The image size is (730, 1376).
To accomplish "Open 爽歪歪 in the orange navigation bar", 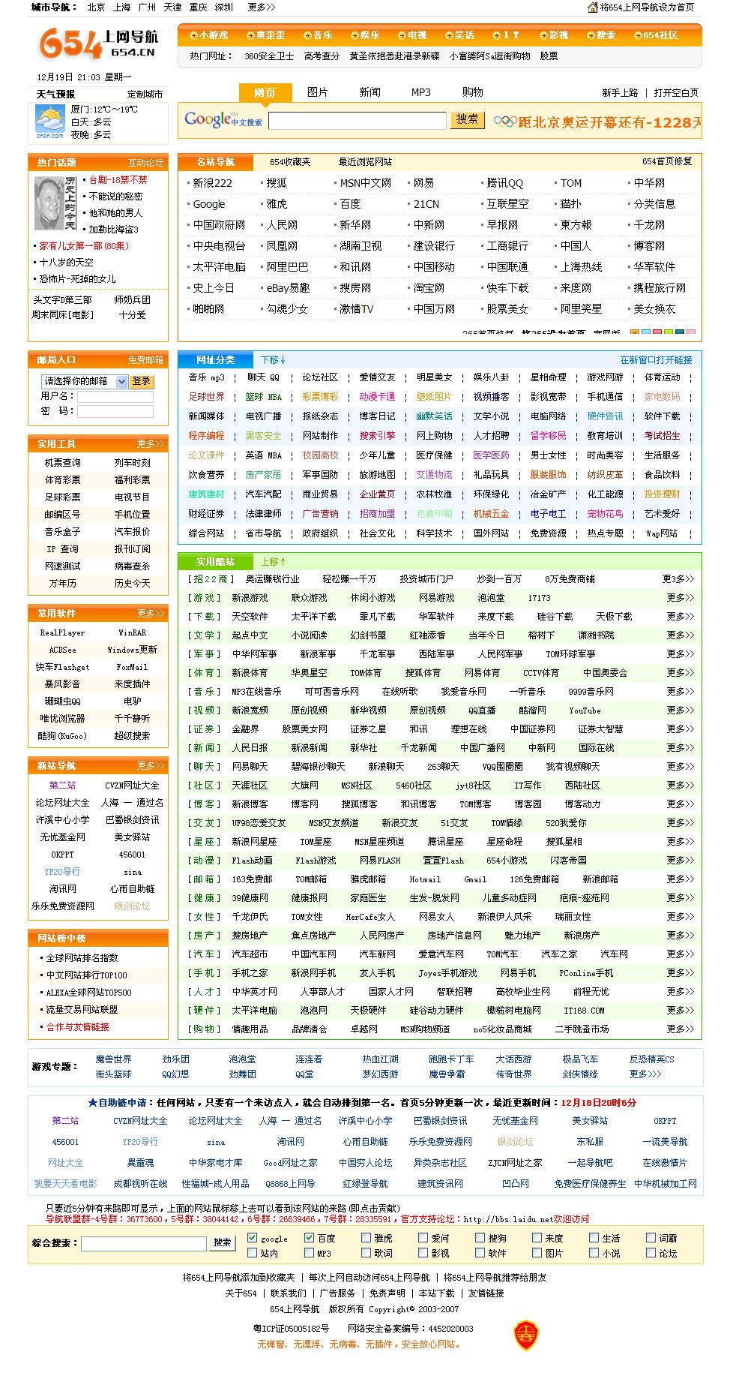I will (265, 35).
